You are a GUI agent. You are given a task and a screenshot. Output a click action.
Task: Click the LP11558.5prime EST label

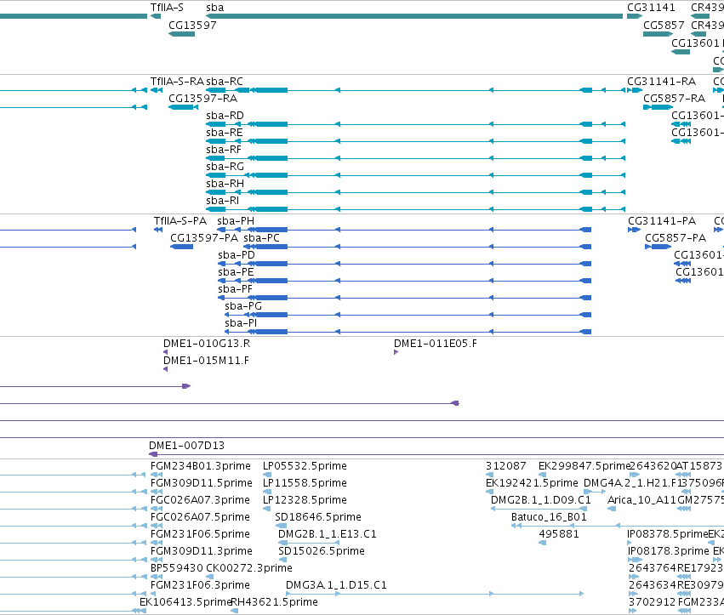coord(305,483)
